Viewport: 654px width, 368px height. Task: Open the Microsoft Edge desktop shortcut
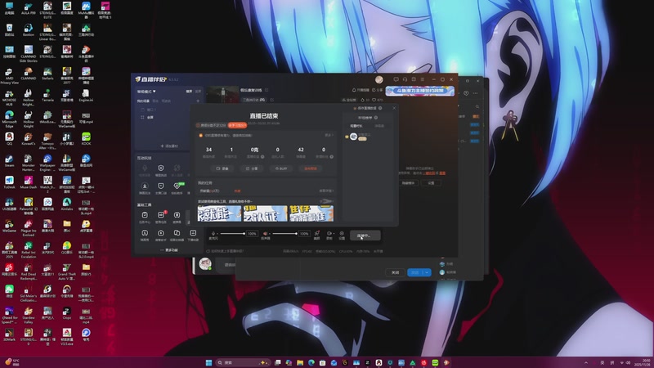(x=9, y=119)
